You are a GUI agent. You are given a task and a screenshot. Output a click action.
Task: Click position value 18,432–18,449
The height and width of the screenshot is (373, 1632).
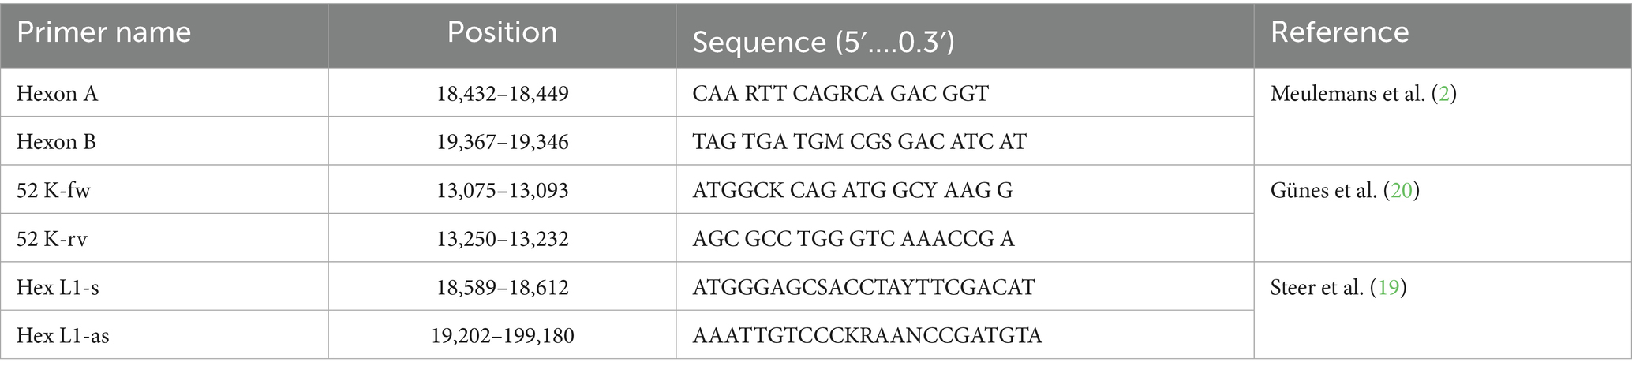click(x=503, y=94)
